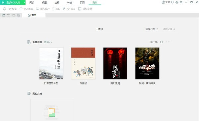Open the three-dots more options menu
Image resolution: width=199 pixels, height=121 pixels.
click(168, 42)
